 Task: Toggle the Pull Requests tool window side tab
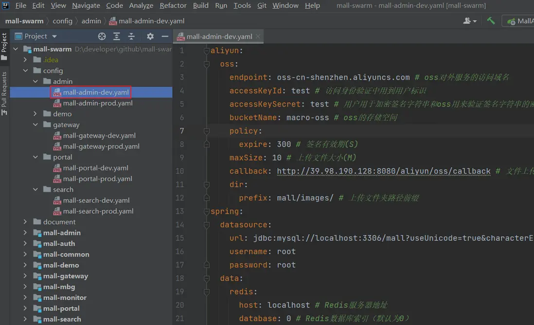[x=4, y=92]
